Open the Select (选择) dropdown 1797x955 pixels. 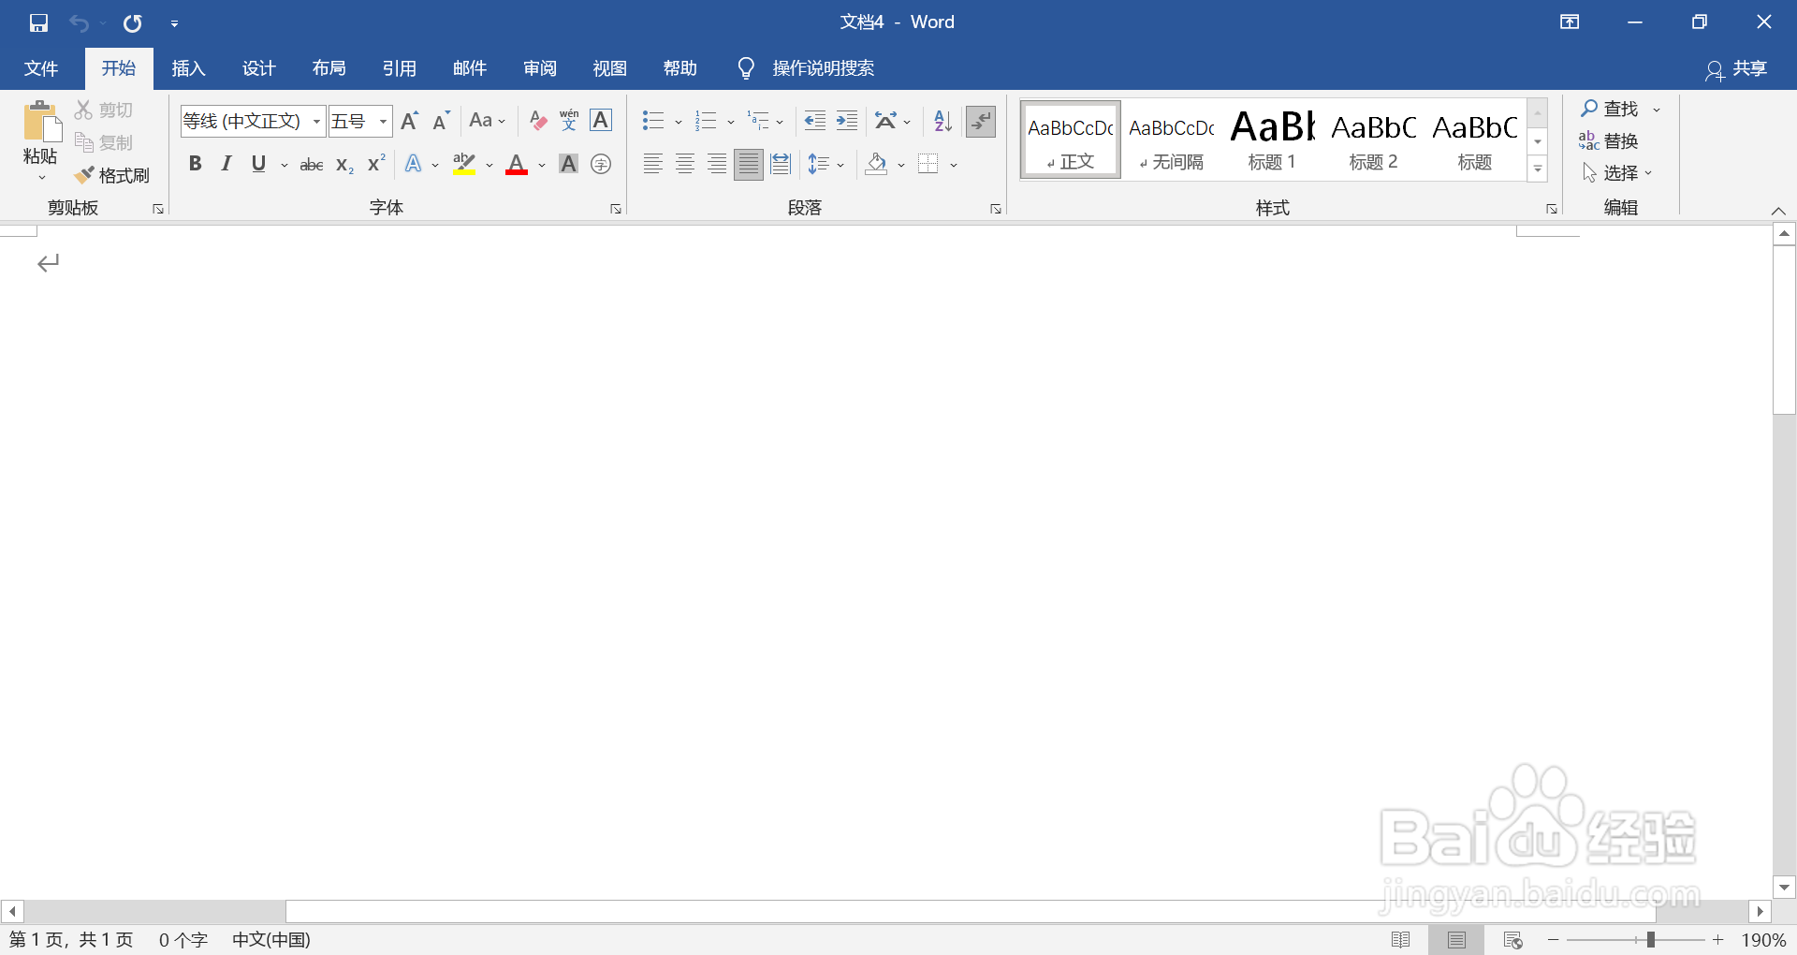(x=1617, y=172)
